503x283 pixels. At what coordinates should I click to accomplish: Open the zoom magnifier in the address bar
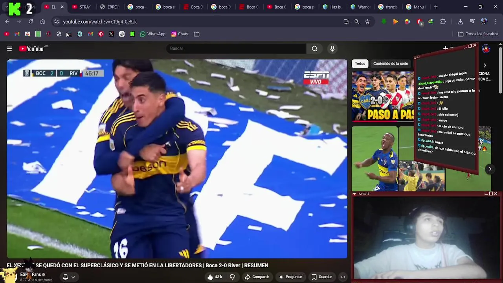coord(357,22)
